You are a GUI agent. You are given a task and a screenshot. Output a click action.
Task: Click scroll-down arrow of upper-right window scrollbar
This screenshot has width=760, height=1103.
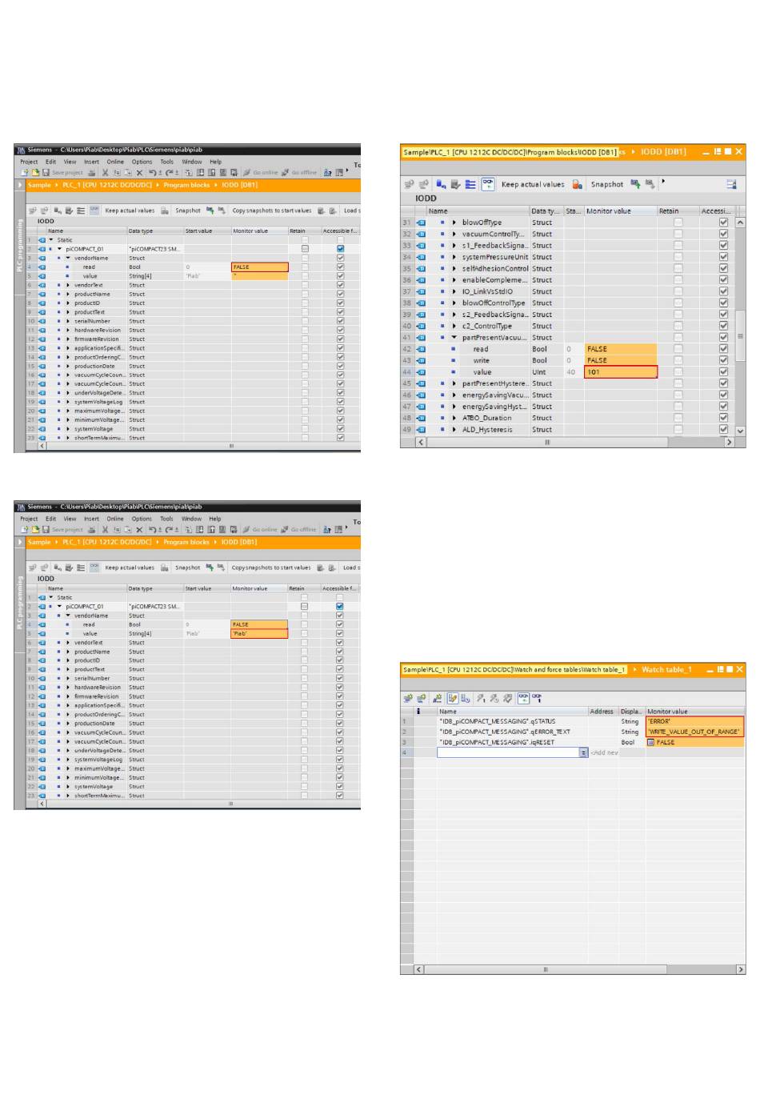[x=740, y=431]
